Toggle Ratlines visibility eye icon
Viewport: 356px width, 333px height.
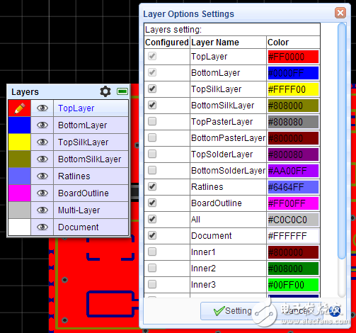pos(42,176)
